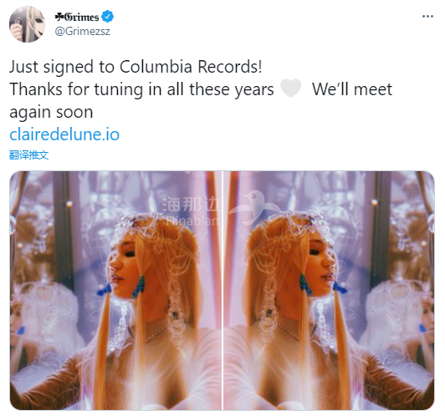Translate tweet using 翻译推文
Screen dimensions: 445x420
click(x=29, y=155)
